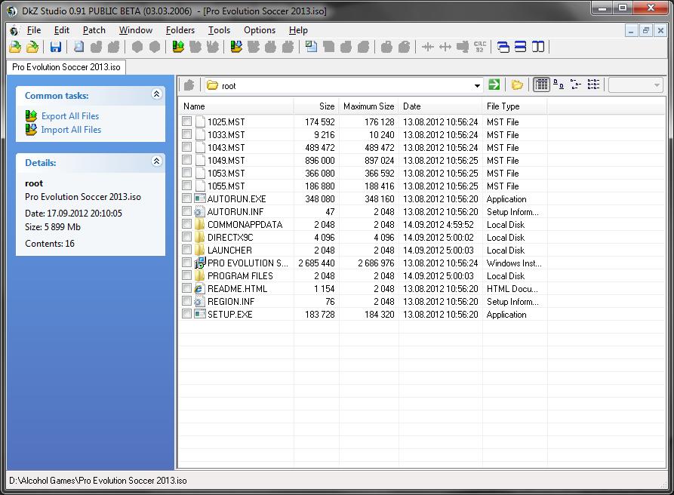Click the DkZ Studio icon in menu bar

coord(14,30)
